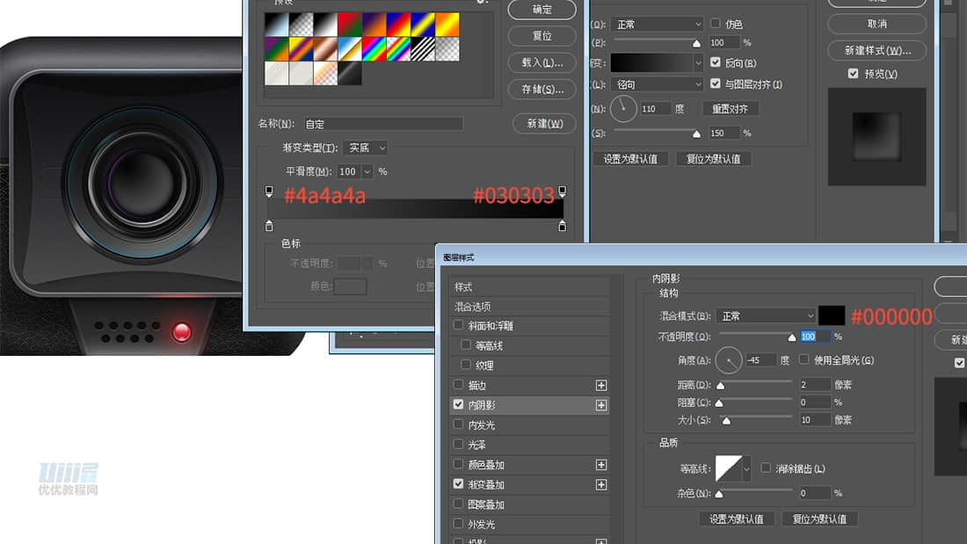Screen dimensions: 967x544
Task: Select the transparent rainbow gradient preset
Action: [398, 49]
